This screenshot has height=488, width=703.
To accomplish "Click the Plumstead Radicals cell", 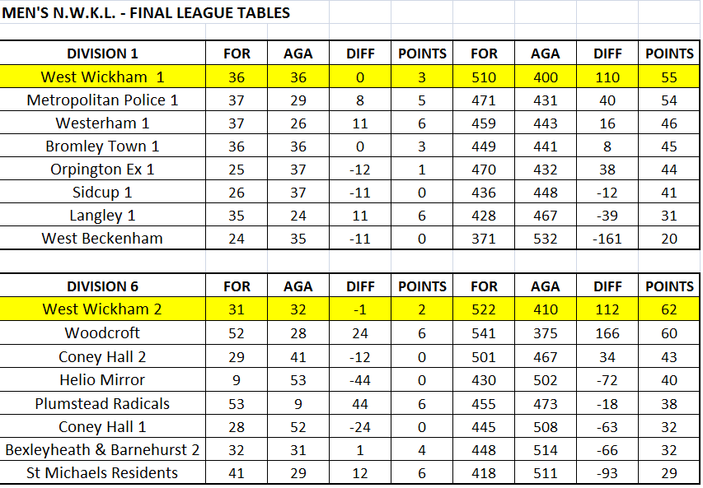I will click(103, 403).
